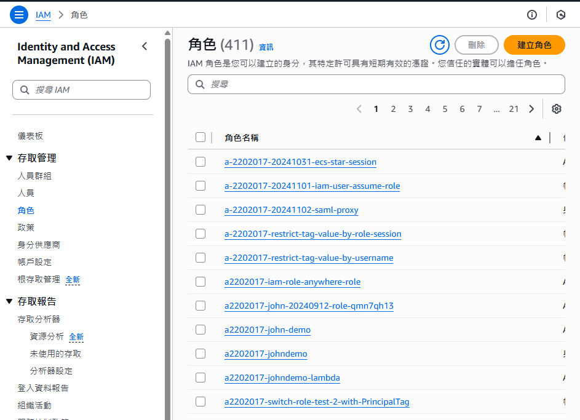The image size is (580, 420).
Task: Open 人員群組 in sidebar
Action: tap(34, 176)
